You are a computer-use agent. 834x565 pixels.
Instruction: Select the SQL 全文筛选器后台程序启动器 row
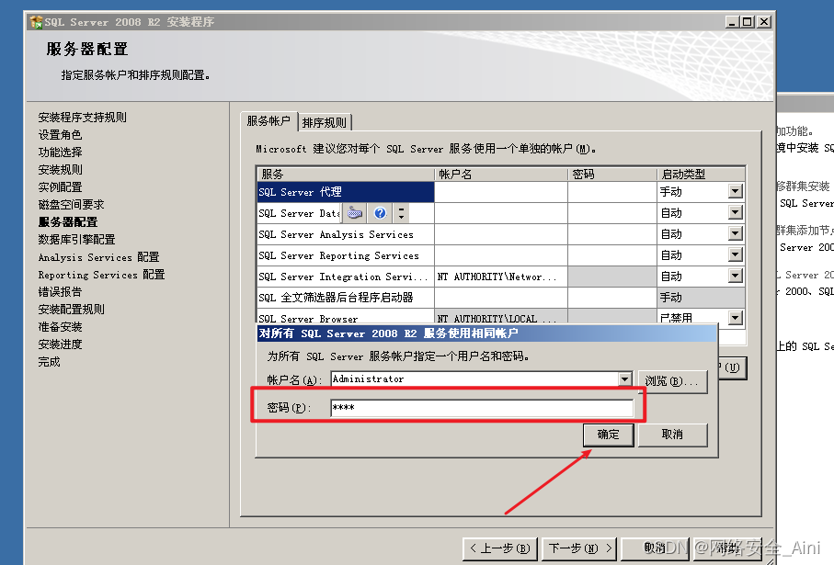point(346,298)
